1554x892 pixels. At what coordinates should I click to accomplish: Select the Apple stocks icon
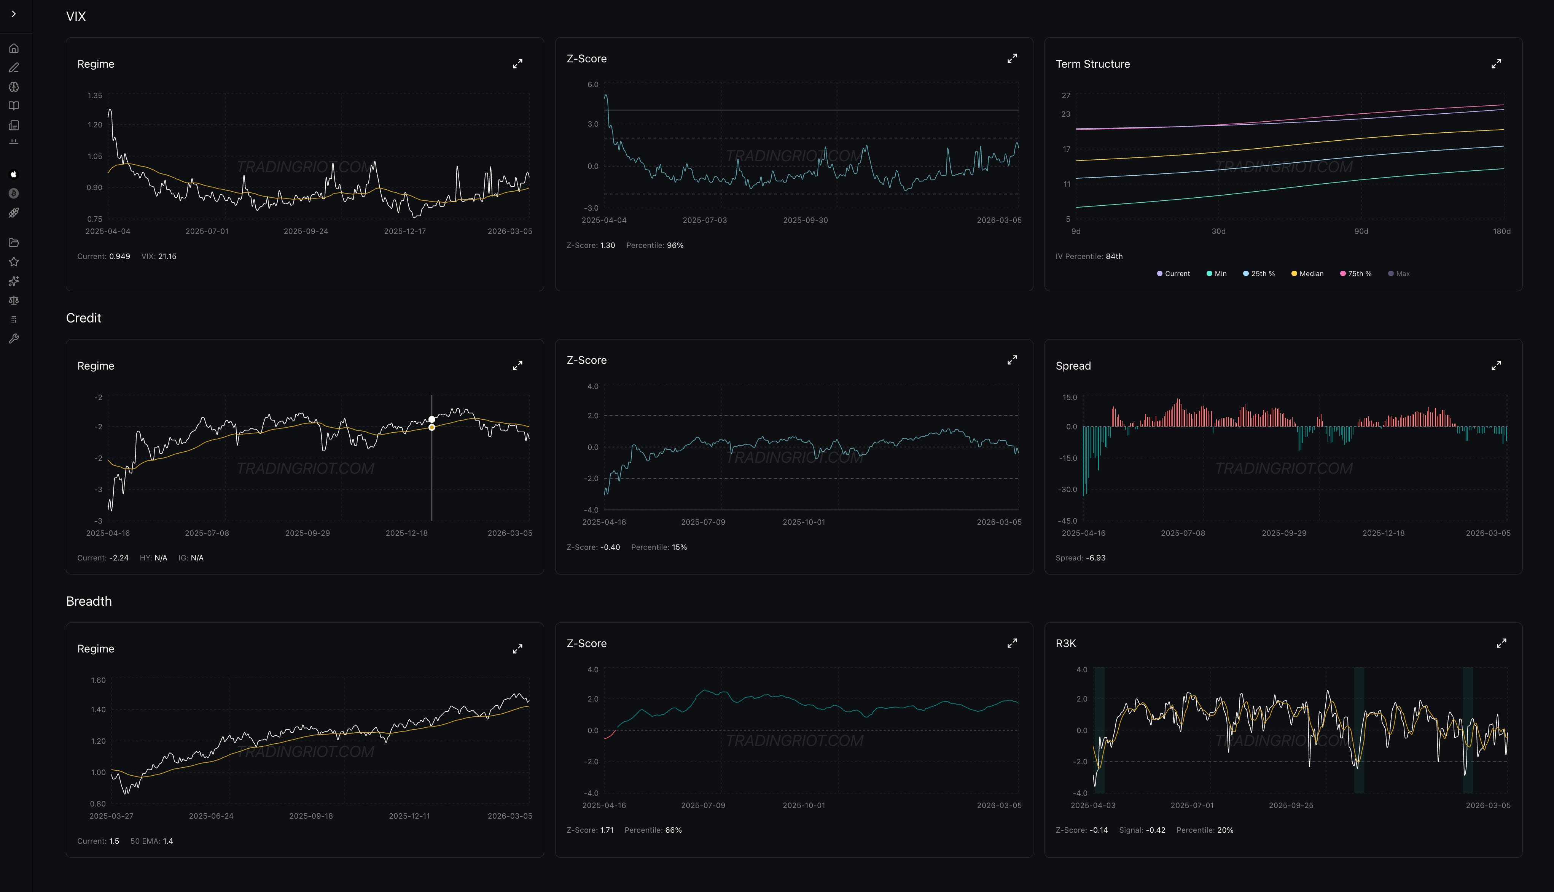13,174
